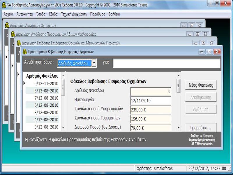Open the Τεχνική Διαχείριση menu
Screen dimensions: 233x175
(74, 14)
